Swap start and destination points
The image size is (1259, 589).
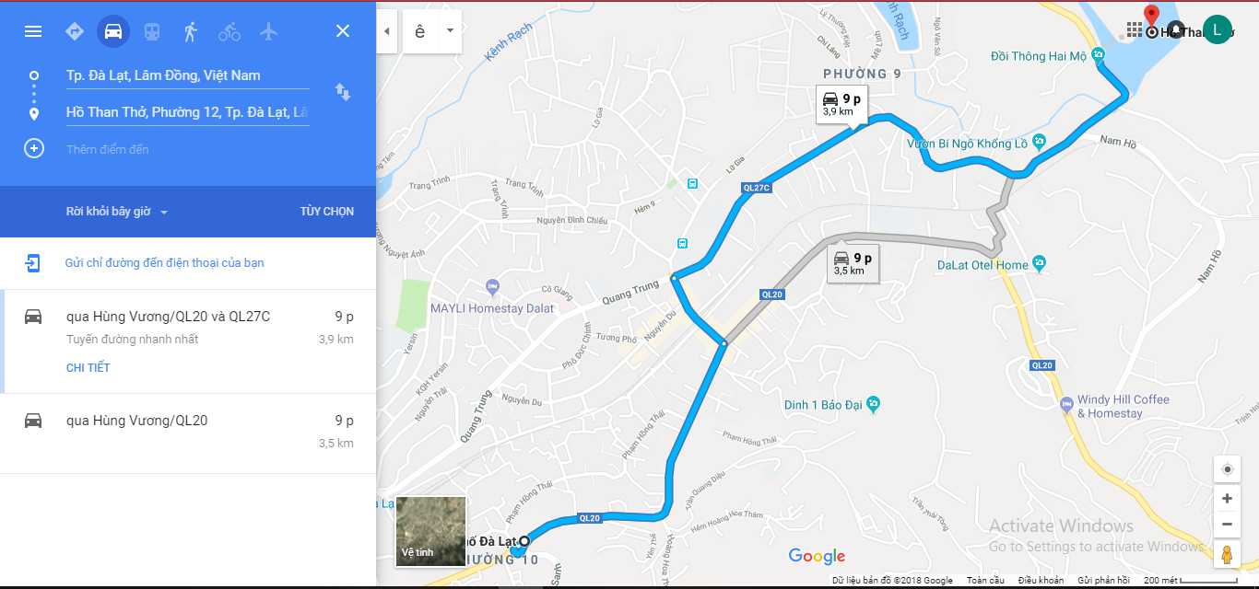point(342,92)
